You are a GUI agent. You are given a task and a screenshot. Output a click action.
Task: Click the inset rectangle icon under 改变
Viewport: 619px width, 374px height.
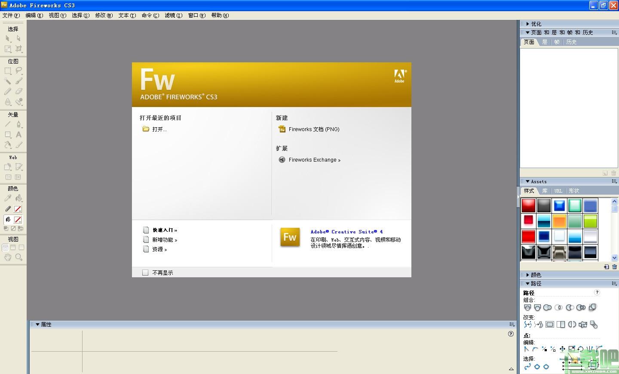coord(550,325)
